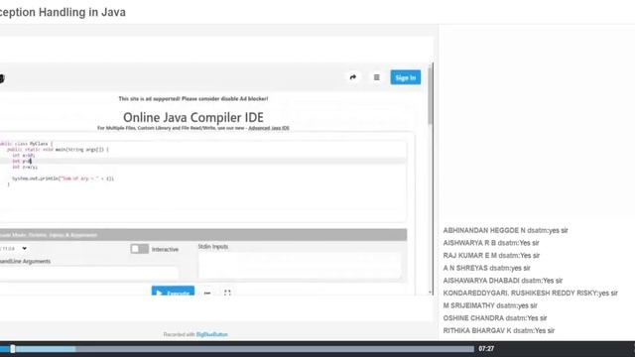Click the more options ellipsis icon

point(207,293)
